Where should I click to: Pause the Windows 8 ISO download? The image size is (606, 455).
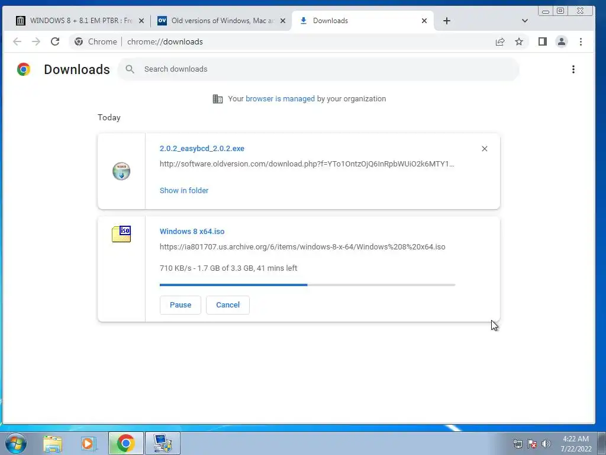[180, 305]
